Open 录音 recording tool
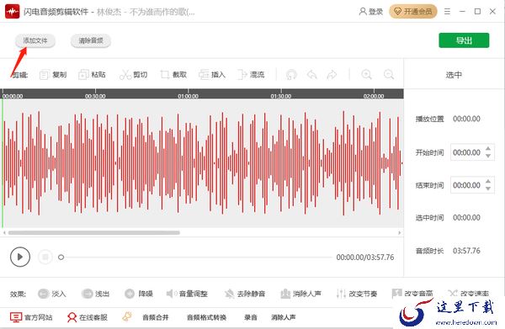This screenshot has height=329, width=505. click(x=251, y=317)
